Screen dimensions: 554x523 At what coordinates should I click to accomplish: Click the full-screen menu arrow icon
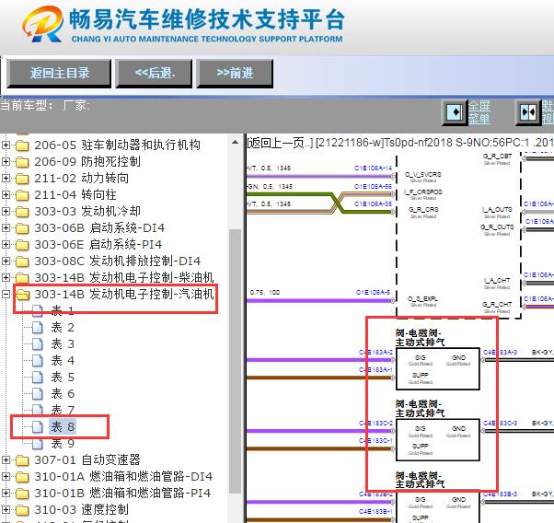coord(455,112)
